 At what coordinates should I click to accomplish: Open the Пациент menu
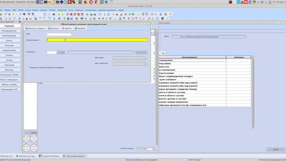(43, 10)
